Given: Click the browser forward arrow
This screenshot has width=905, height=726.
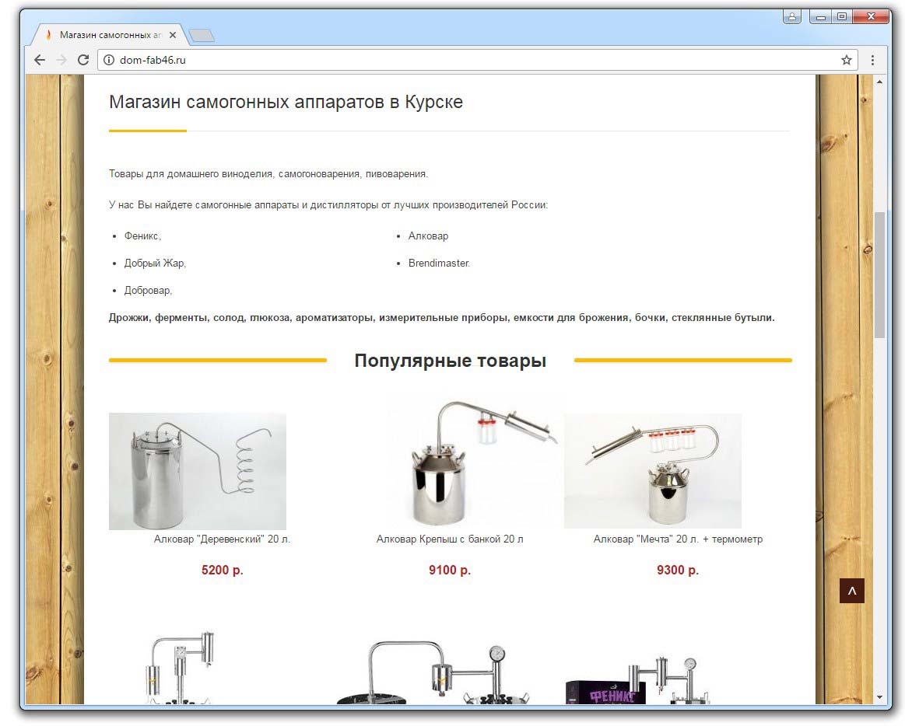Looking at the screenshot, I should point(61,60).
